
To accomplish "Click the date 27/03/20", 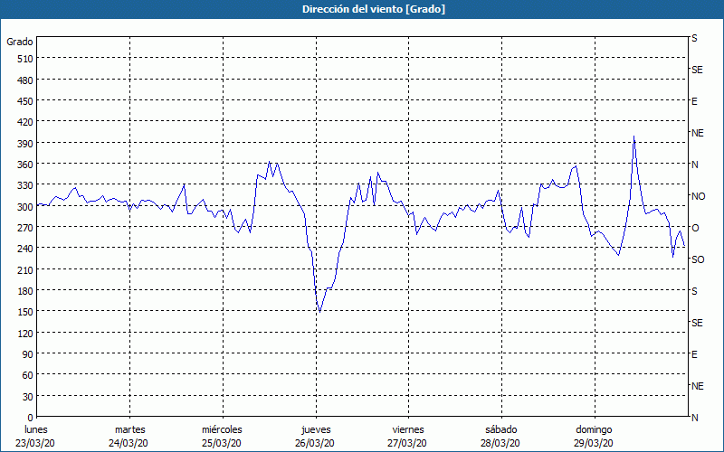I will point(408,443).
